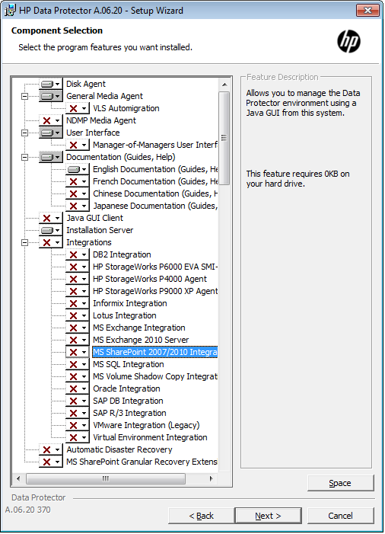Viewport: 385px width, 534px height.
Task: Click the vertical scrollbar thumb
Action: 224,138
